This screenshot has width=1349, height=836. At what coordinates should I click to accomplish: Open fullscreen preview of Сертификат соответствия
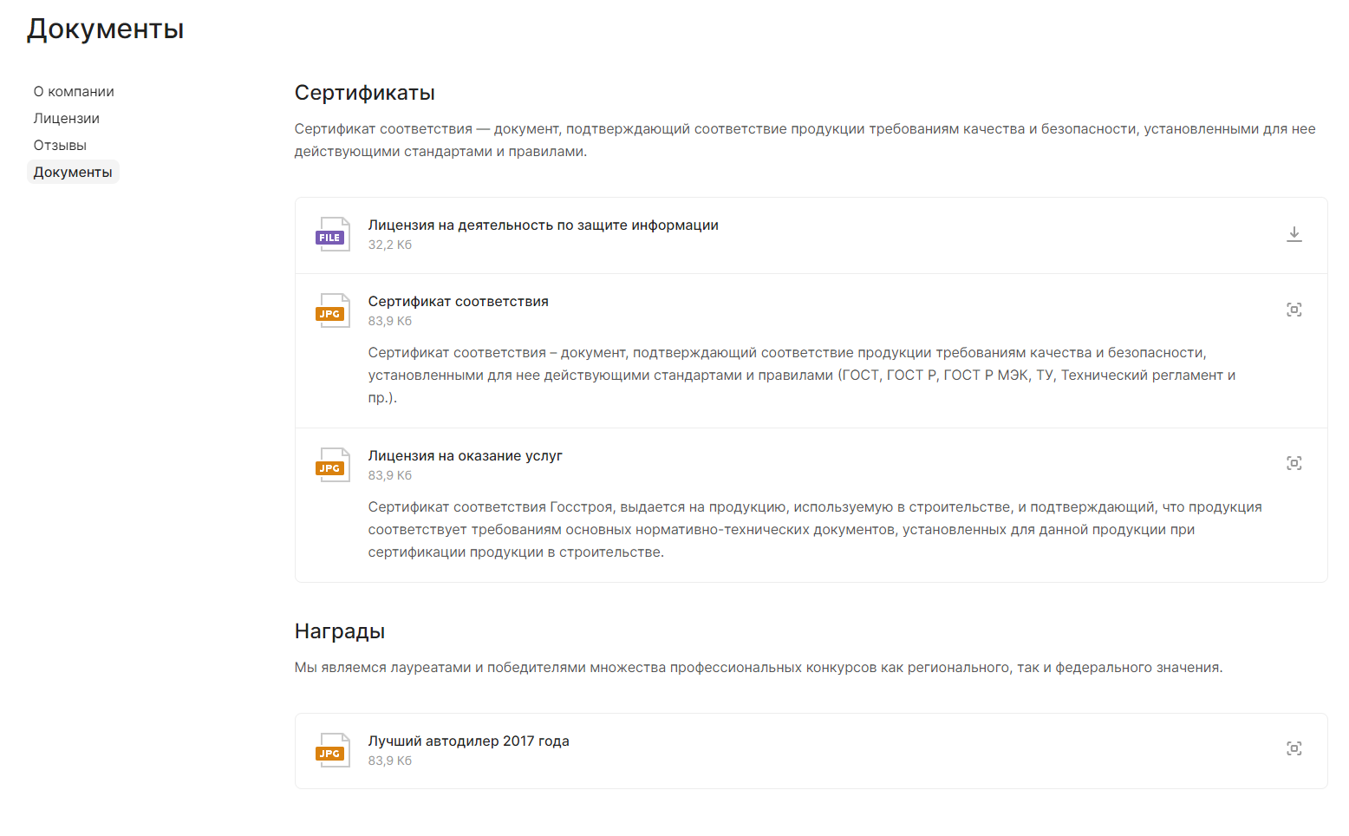click(1294, 310)
